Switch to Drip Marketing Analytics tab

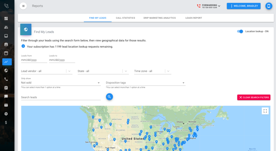click(x=160, y=18)
